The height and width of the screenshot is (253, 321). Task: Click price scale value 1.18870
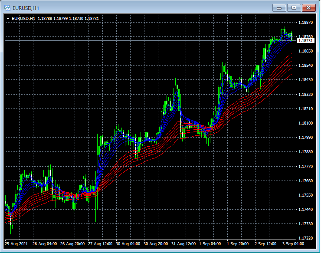306,22
